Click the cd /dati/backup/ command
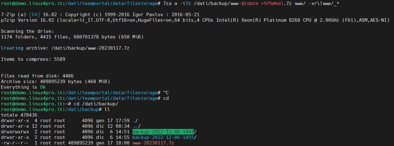Screen dimensions: 394x146 pos(96,104)
